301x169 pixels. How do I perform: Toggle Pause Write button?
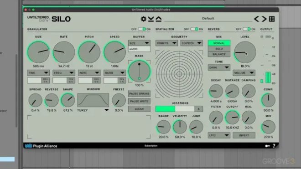pos(139,101)
